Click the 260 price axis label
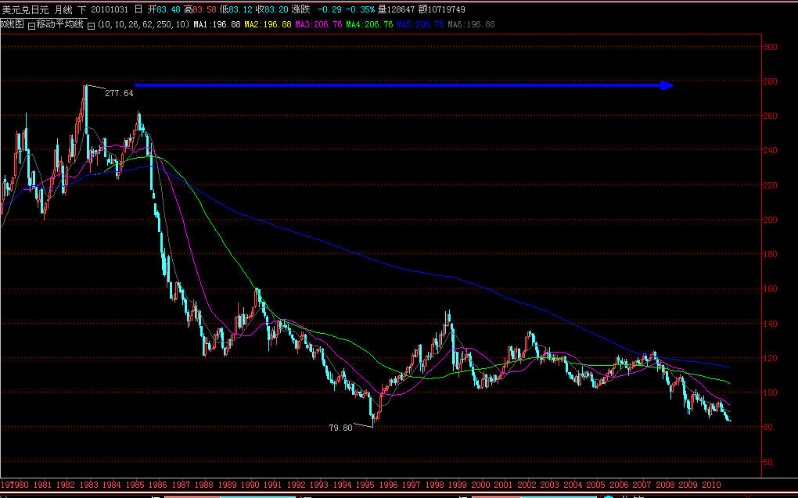 (x=771, y=116)
